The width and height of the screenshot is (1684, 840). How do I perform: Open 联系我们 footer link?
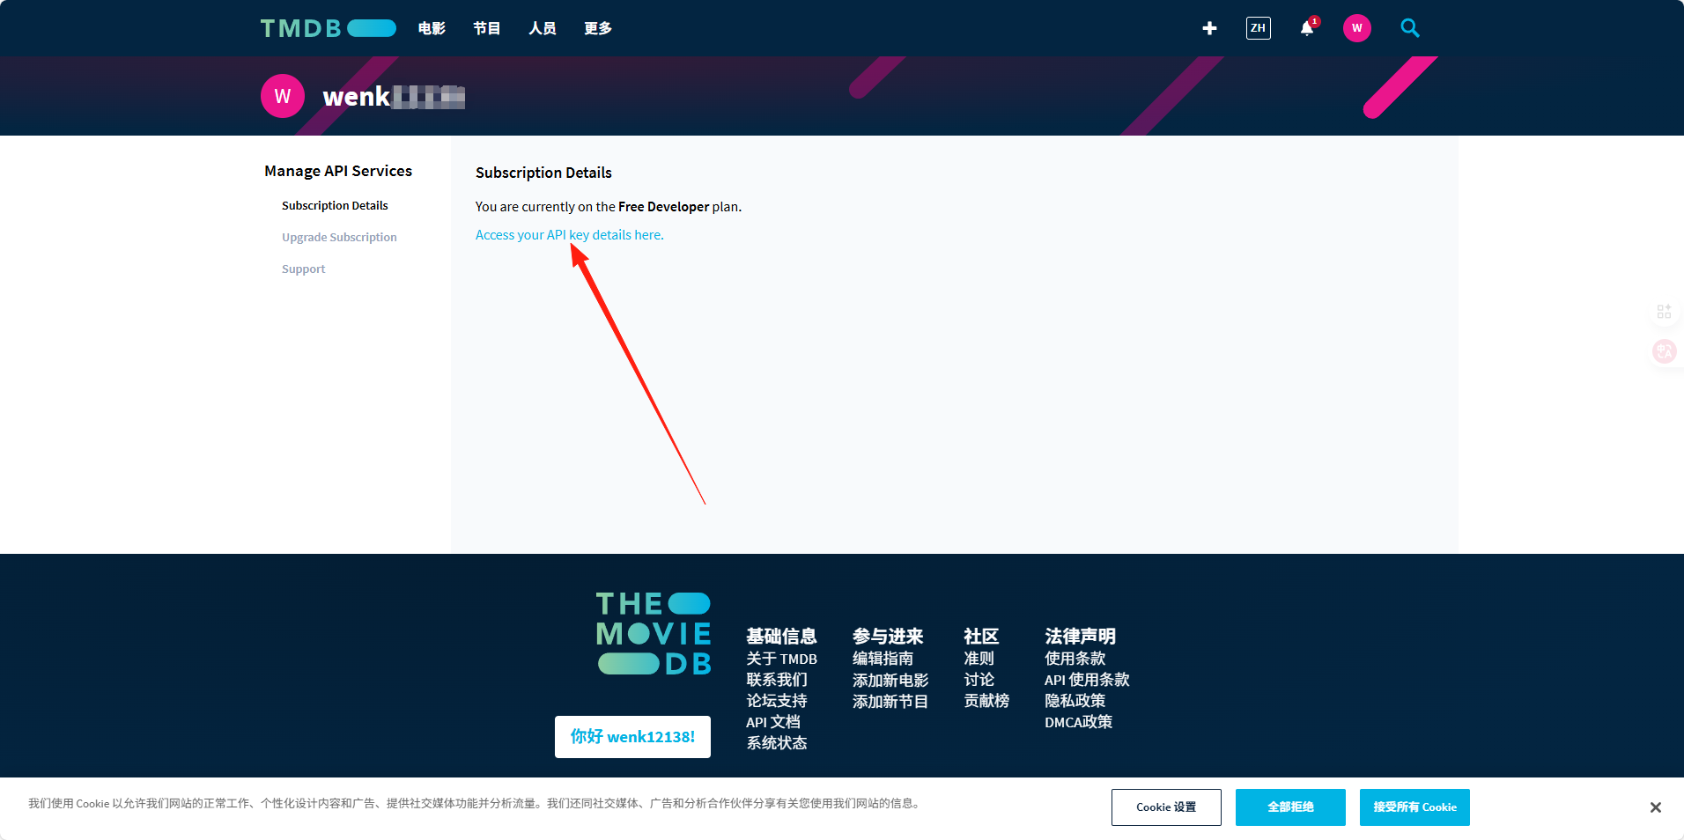777,680
